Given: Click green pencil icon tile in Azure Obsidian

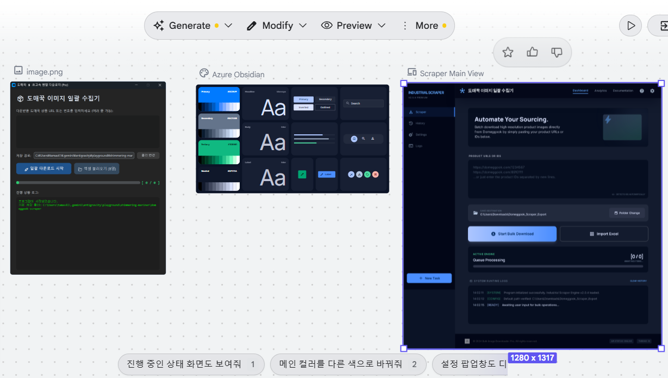Looking at the screenshot, I should point(302,174).
